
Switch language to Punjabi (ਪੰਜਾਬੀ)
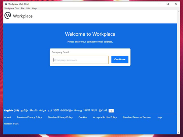(86, 110)
